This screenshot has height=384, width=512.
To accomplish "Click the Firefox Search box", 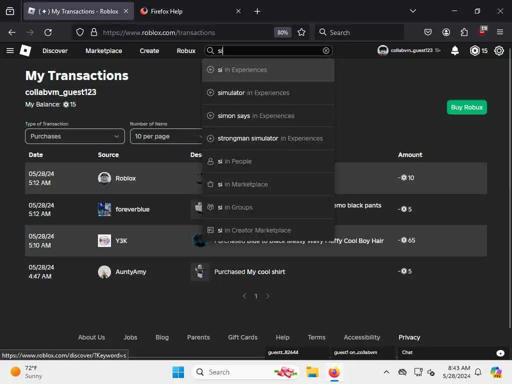I will click(359, 32).
